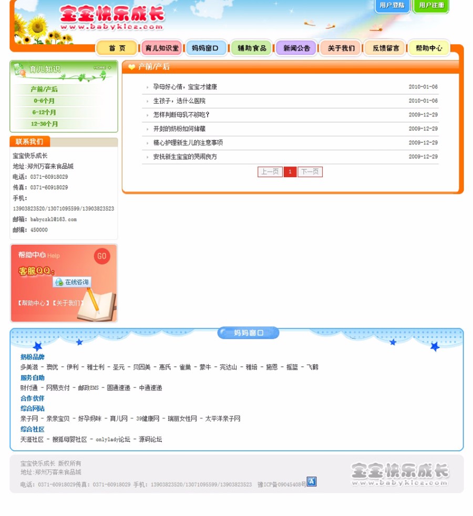Screen dimensions: 473x516
Task: Open the 搜狐母婴社区 community link
Action: point(69,439)
